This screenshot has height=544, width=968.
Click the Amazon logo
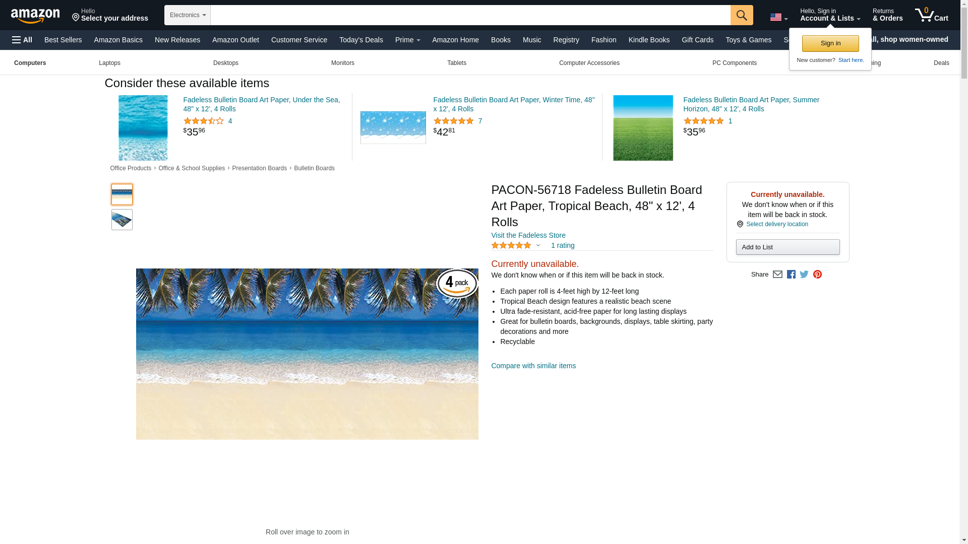[35, 16]
